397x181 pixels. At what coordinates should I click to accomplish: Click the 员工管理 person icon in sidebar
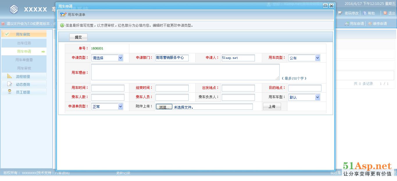pos(10,92)
